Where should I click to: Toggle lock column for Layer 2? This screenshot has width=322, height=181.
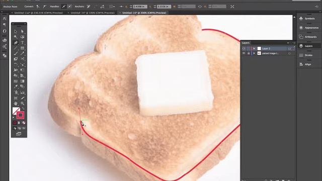click(249, 49)
